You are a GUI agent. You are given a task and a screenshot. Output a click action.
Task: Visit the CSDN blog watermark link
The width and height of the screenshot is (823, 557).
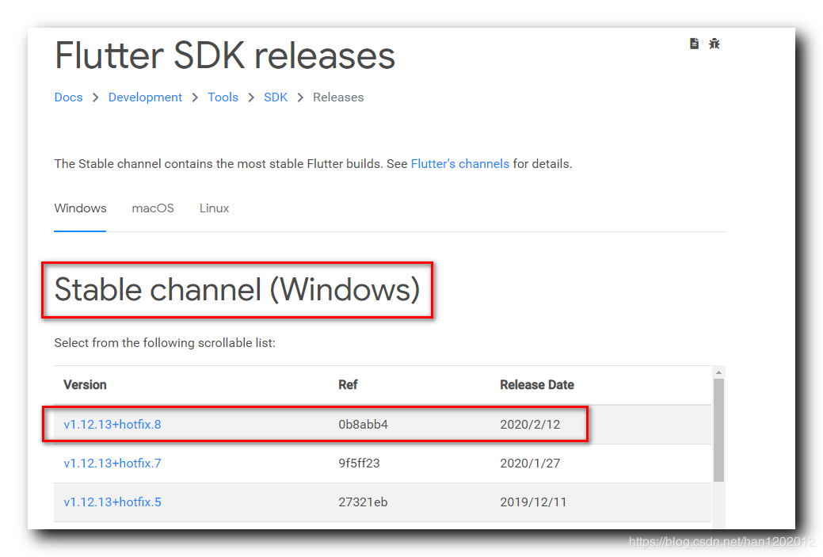(x=722, y=542)
